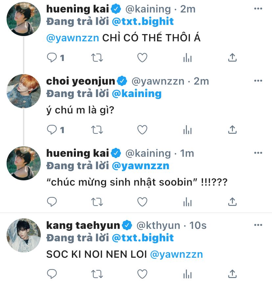Viewport: 272px width, 281px height.
Task: Retweet kang taehyun's "SOC KI NOI NEN LOI" tweet
Action: pos(97,274)
